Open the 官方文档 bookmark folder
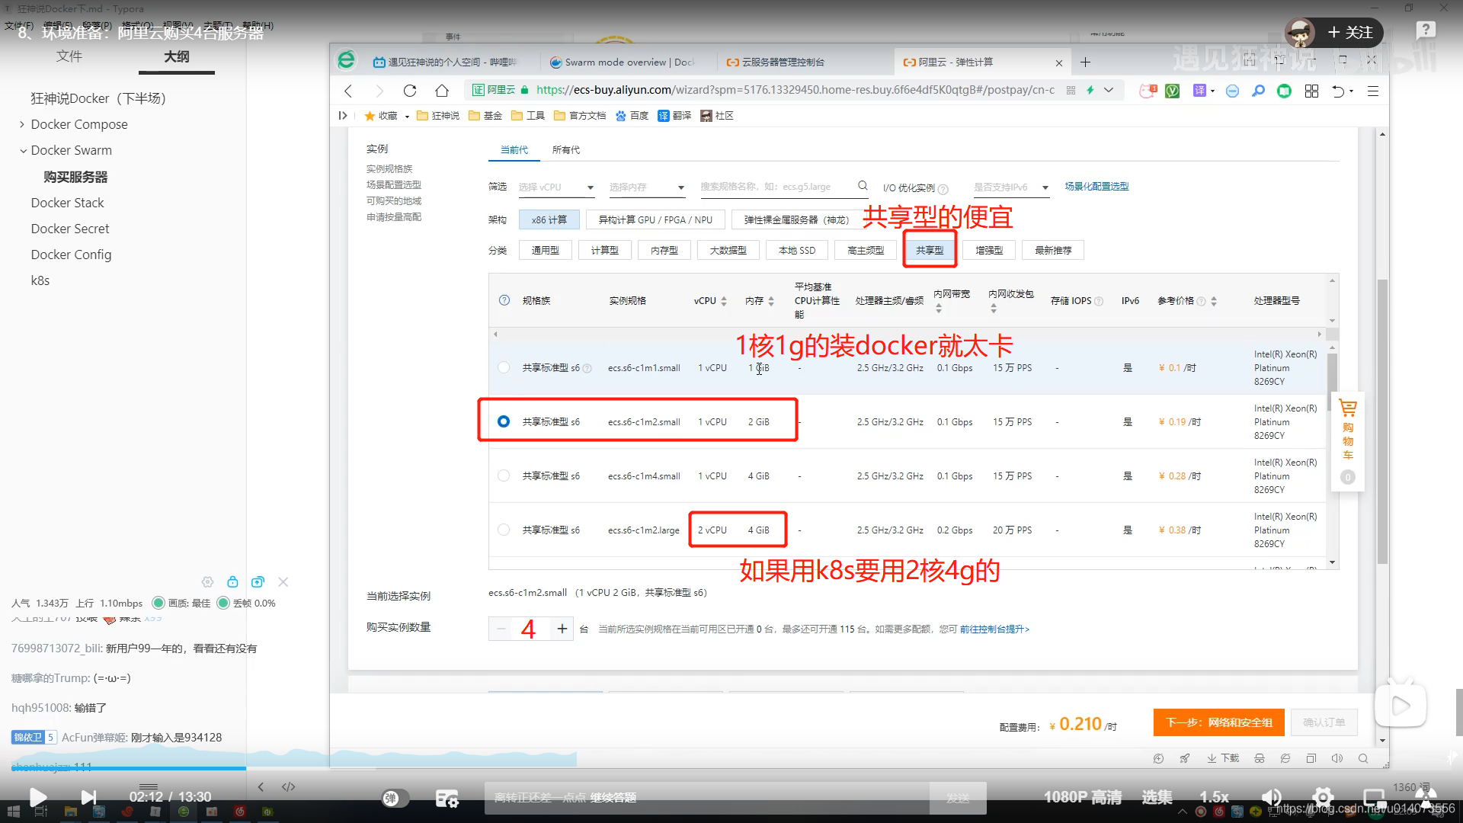 pyautogui.click(x=580, y=116)
